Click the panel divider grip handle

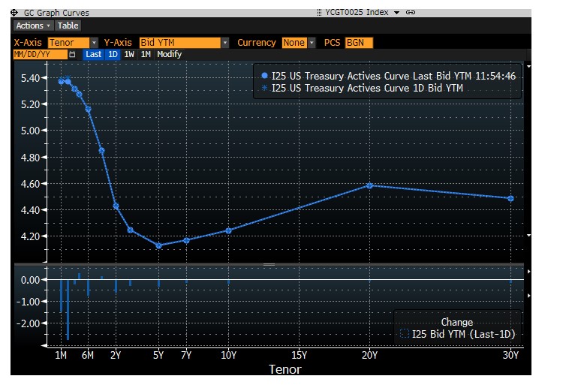tap(269, 264)
